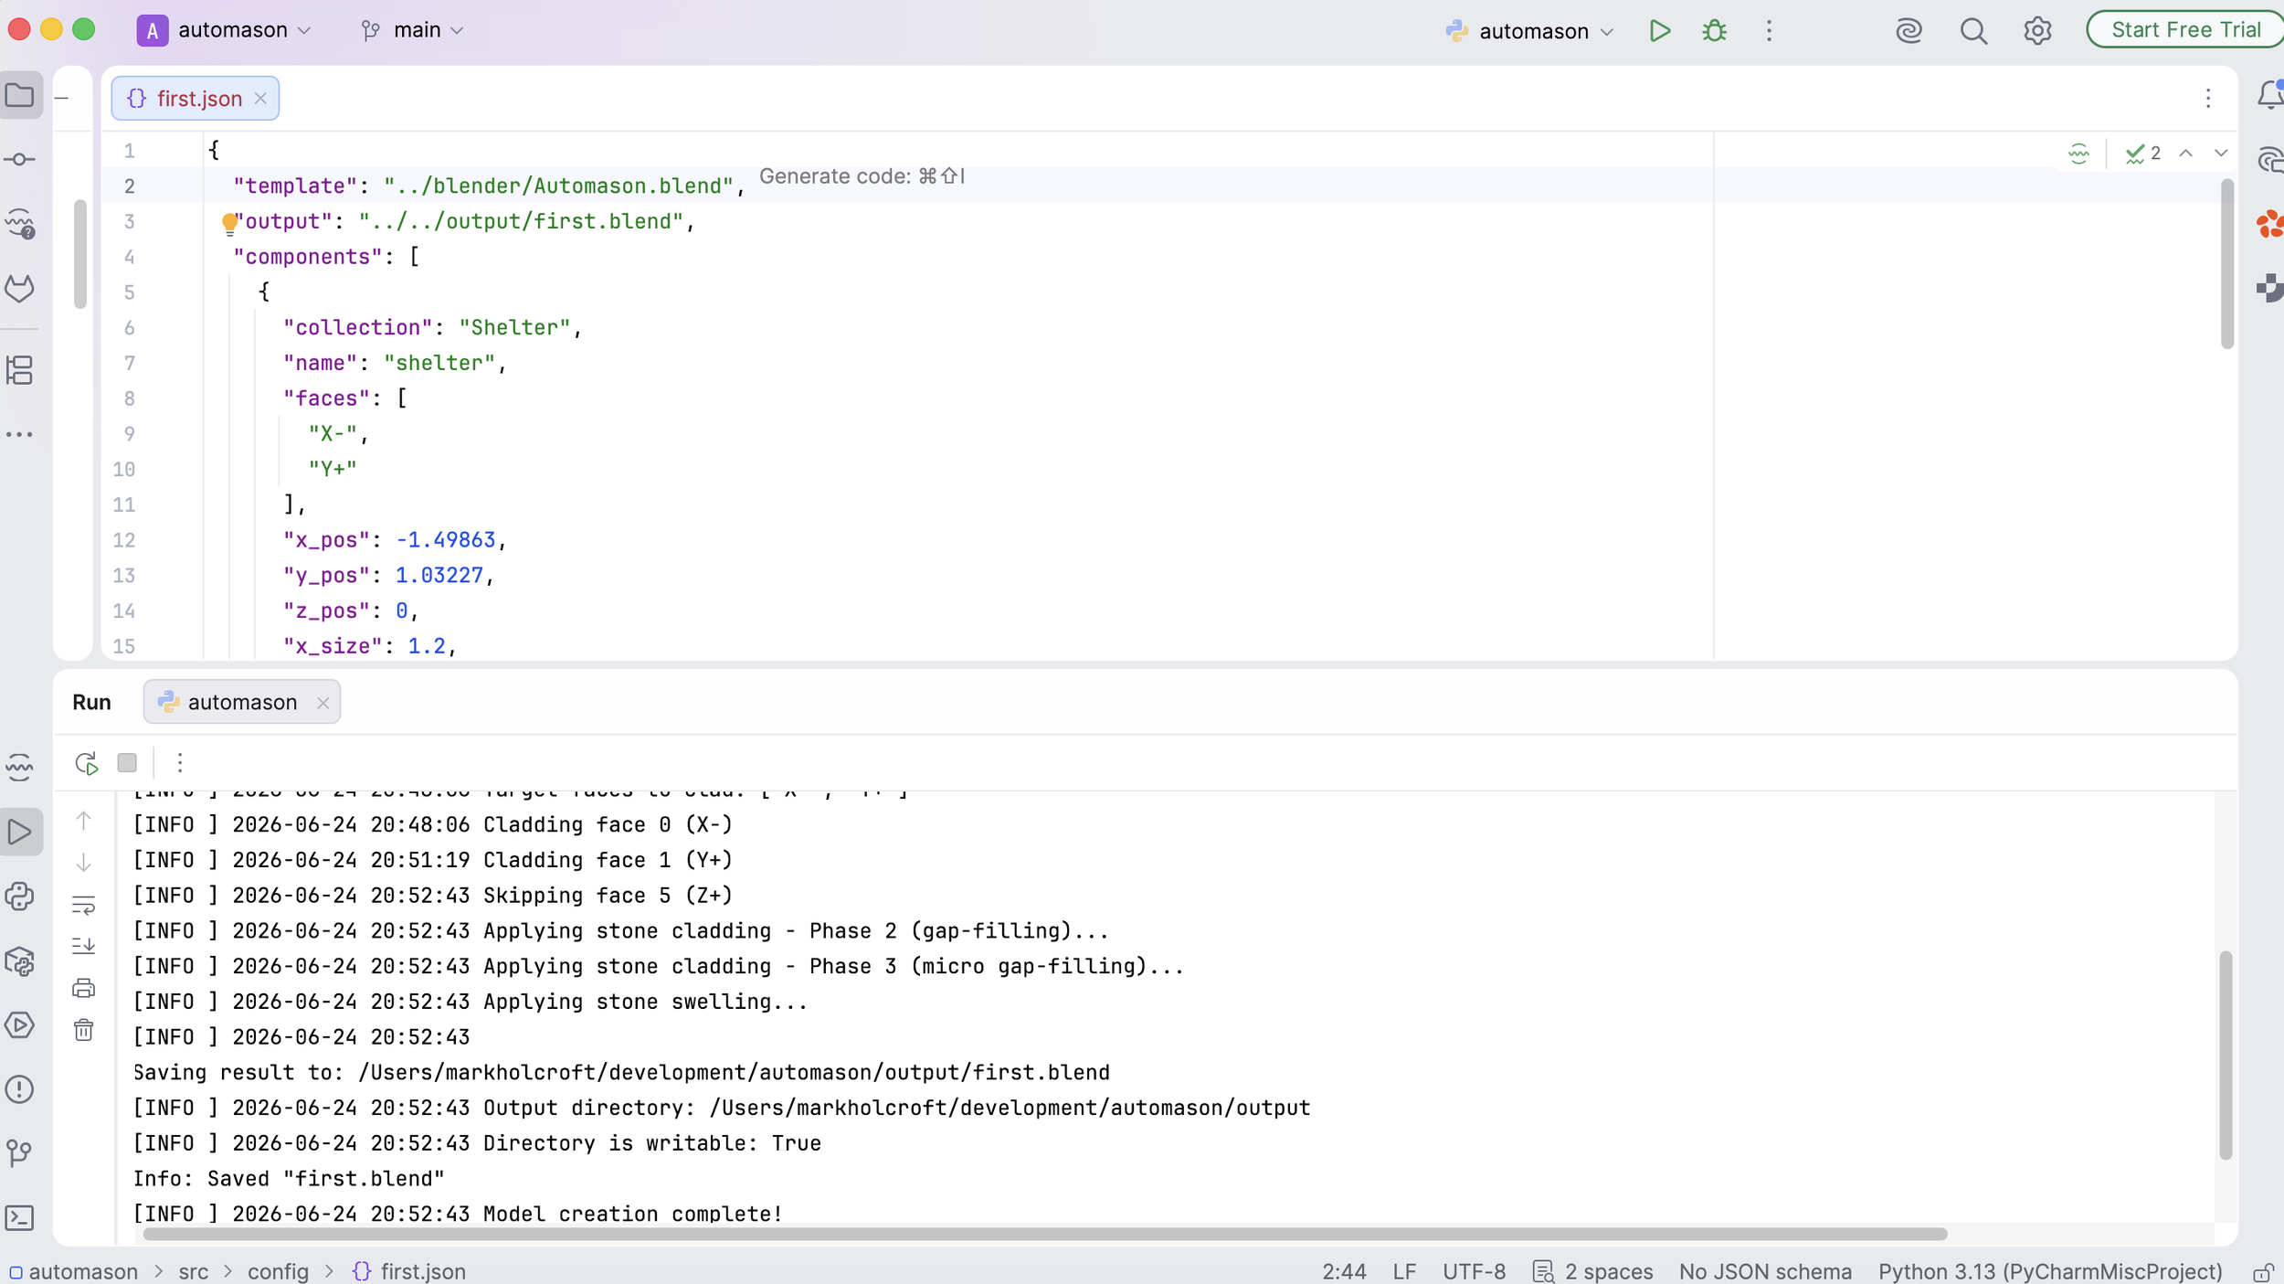Image resolution: width=2284 pixels, height=1284 pixels.
Task: Click the config breadcrumb in status bar
Action: tap(278, 1271)
